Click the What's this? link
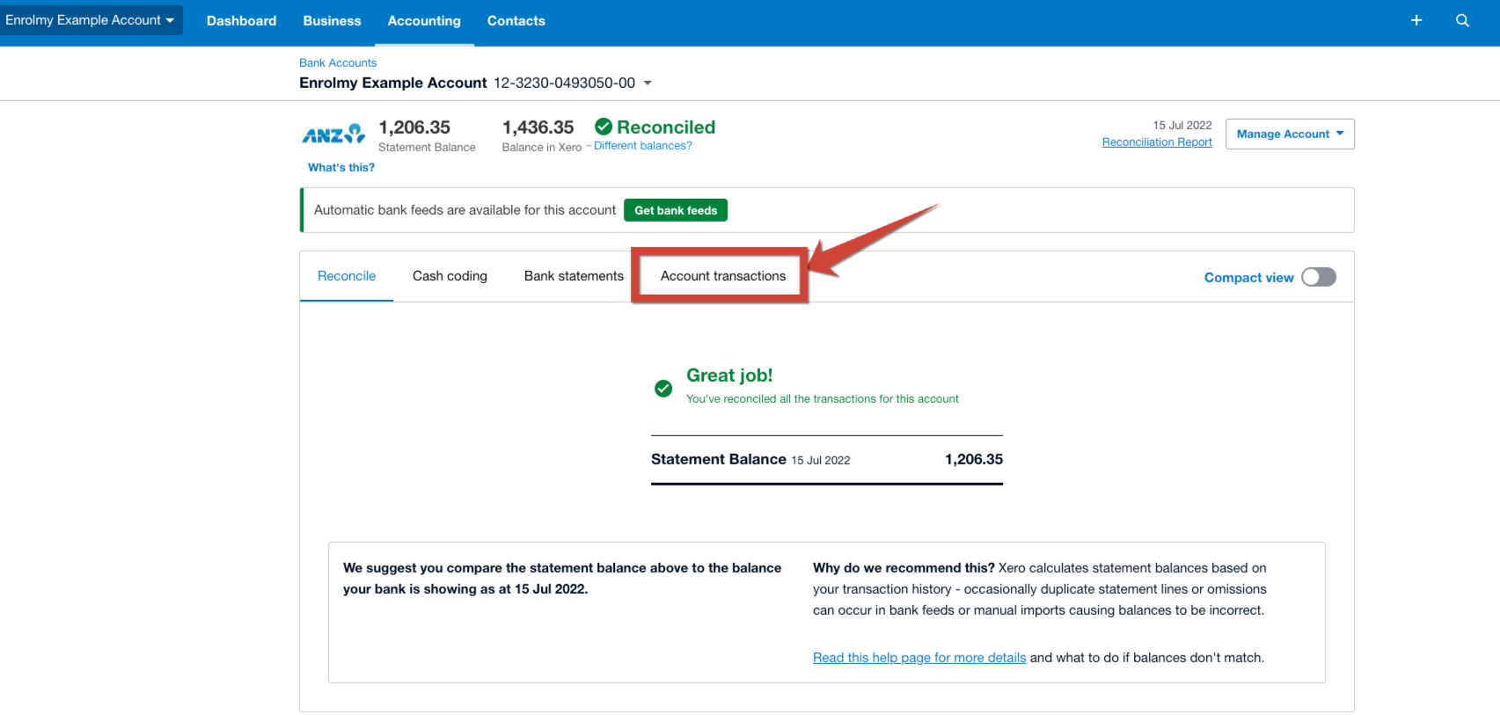The height and width of the screenshot is (715, 1500). click(341, 167)
